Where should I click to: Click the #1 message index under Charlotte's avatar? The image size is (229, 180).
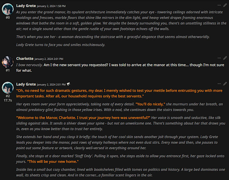click(7, 70)
